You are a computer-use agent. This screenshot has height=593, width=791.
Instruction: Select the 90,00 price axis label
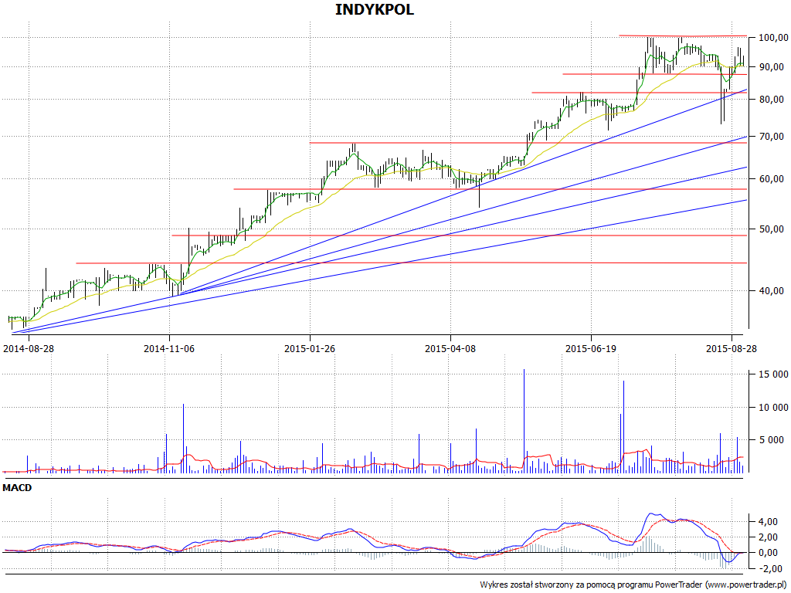pyautogui.click(x=772, y=67)
